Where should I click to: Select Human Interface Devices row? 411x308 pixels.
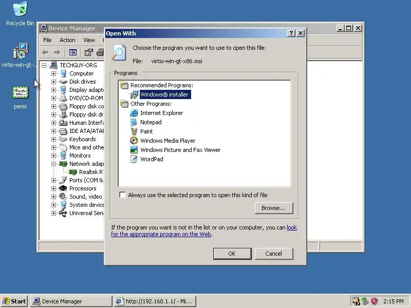click(x=86, y=123)
